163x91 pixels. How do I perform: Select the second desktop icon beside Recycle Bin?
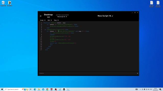(x=10, y=4)
